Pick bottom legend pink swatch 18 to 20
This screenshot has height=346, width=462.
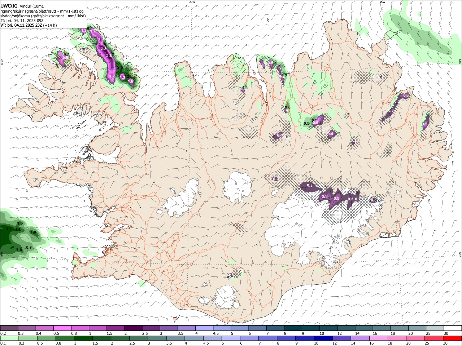(x=397, y=338)
